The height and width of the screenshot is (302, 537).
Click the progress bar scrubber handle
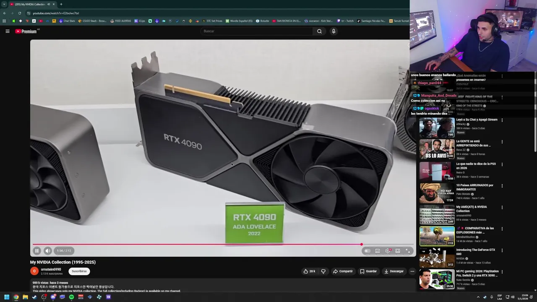point(361,244)
